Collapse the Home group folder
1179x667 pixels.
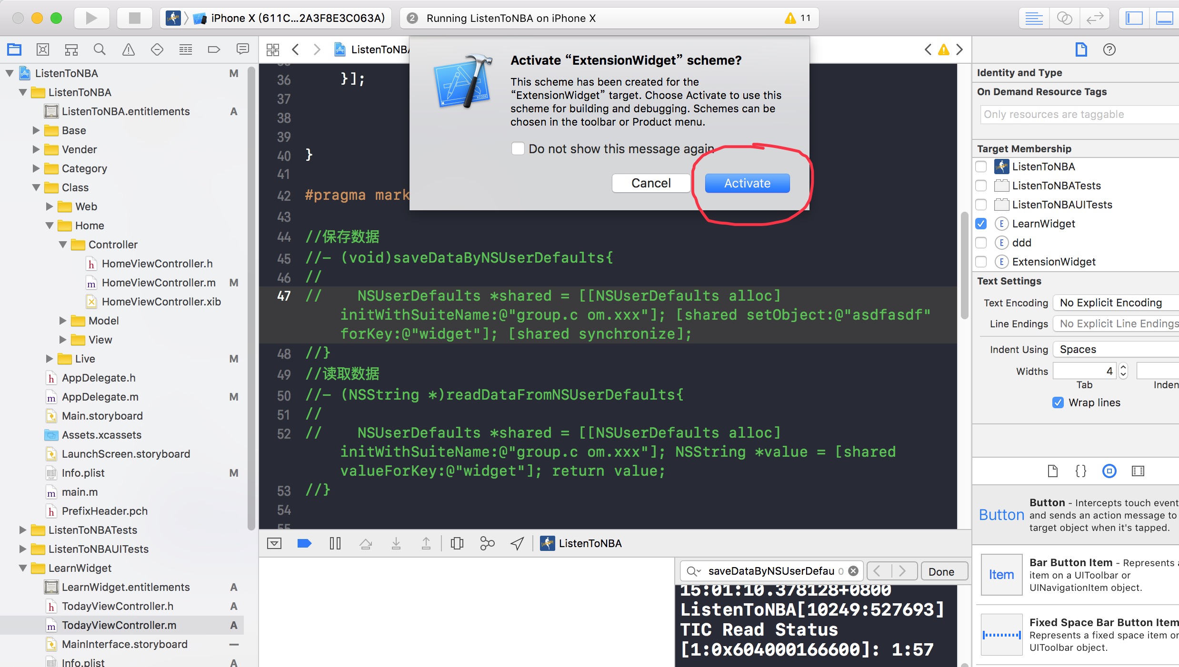(50, 226)
